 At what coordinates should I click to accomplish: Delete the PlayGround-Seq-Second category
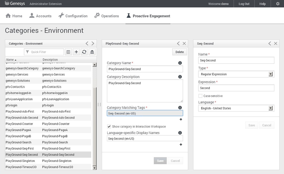[180, 52]
